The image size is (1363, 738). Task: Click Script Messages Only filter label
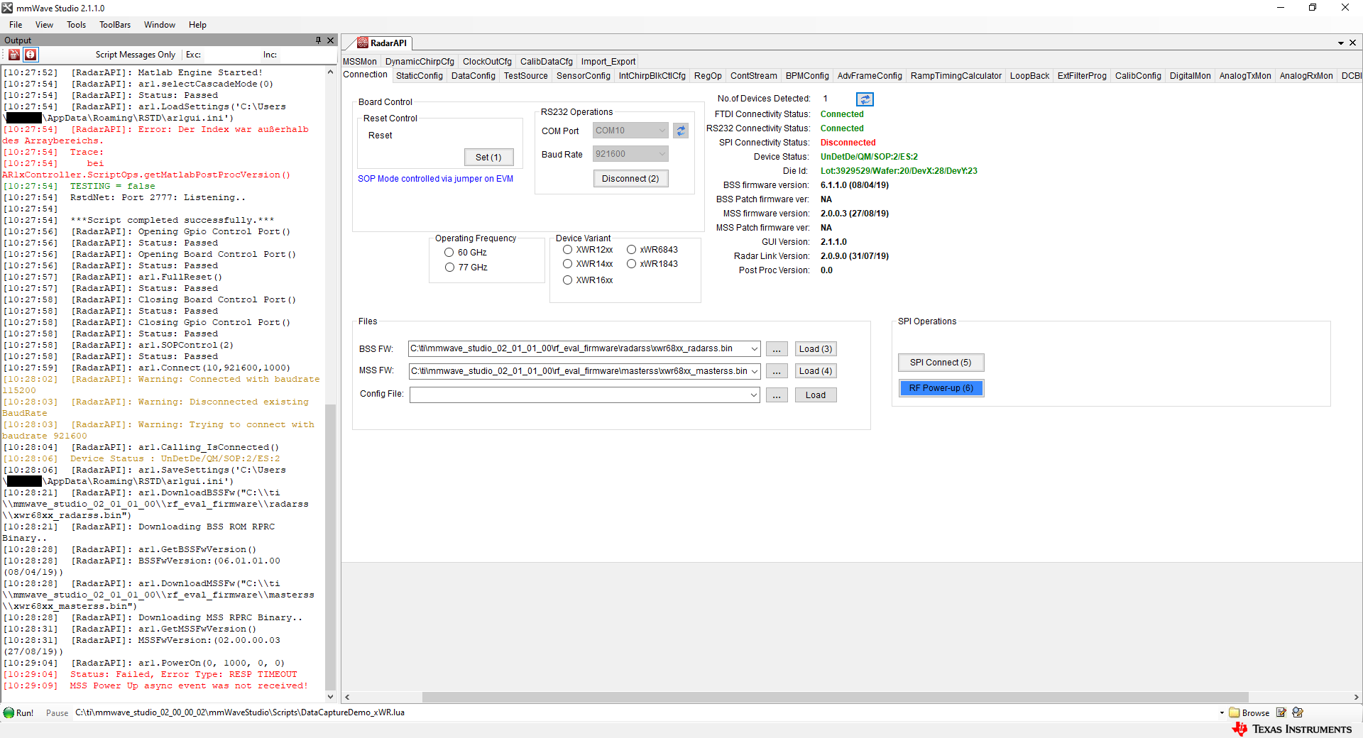135,55
